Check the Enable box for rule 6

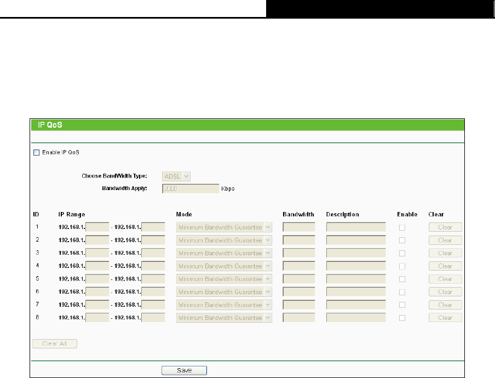(402, 292)
